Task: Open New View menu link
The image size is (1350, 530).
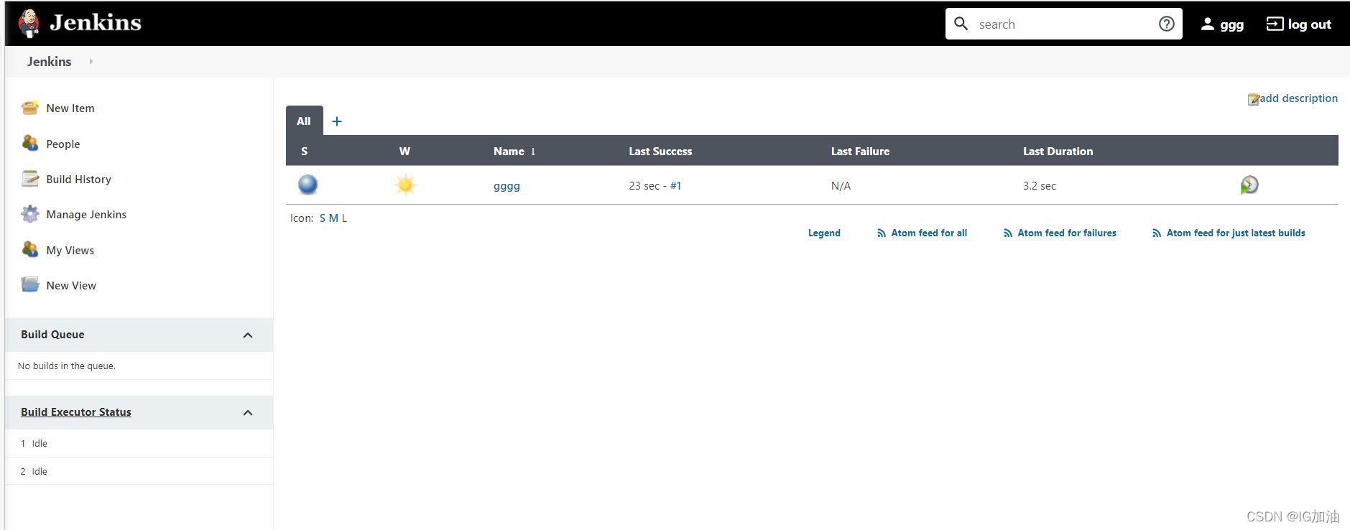Action: pyautogui.click(x=71, y=285)
